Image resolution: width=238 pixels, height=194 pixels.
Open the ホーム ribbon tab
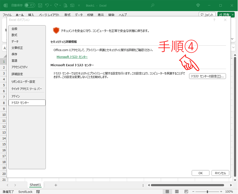(20, 15)
